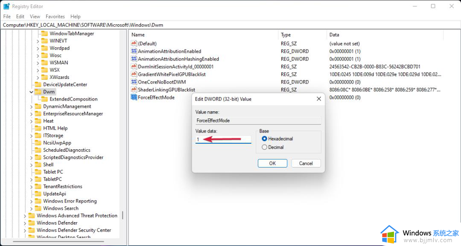The image size is (461, 246).
Task: Click the Value name field showing ForceEffectMode
Action: [x=258, y=120]
